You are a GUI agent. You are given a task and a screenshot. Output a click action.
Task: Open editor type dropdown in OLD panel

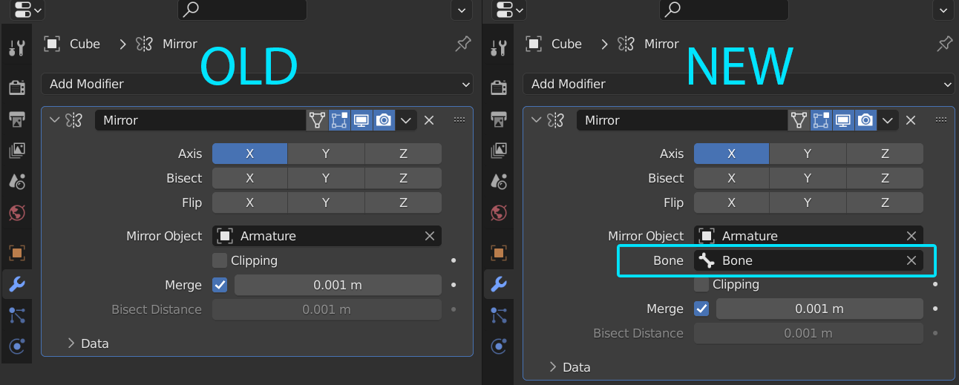click(27, 10)
